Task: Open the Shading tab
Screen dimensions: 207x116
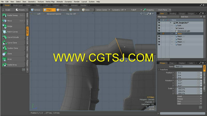Action: click(x=173, y=14)
